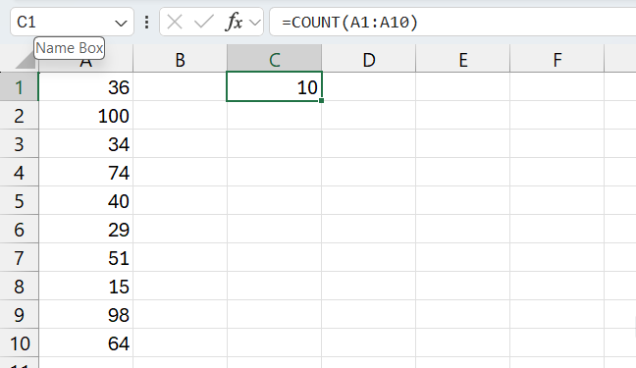Select empty cell C2
The image size is (636, 368).
[x=275, y=116]
